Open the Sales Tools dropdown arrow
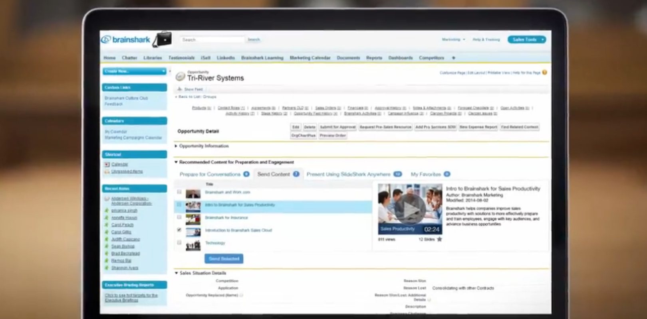The height and width of the screenshot is (319, 647). click(542, 39)
